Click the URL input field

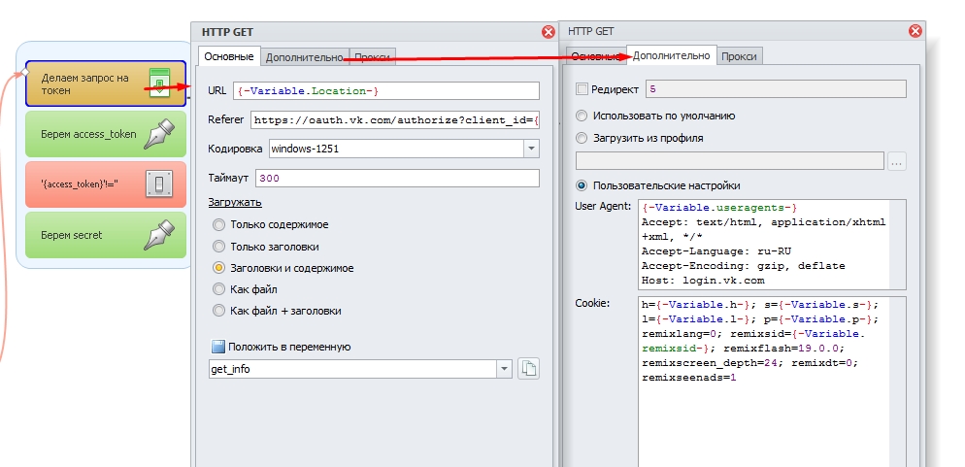click(386, 90)
